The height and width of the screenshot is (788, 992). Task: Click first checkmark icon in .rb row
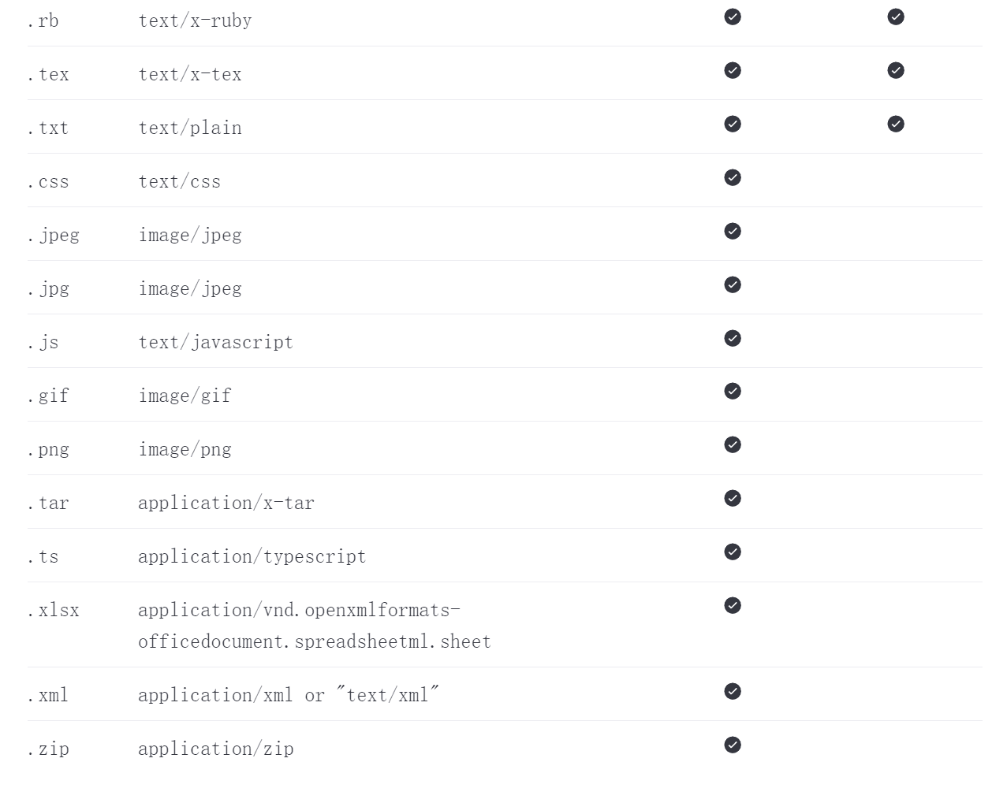pyautogui.click(x=733, y=17)
